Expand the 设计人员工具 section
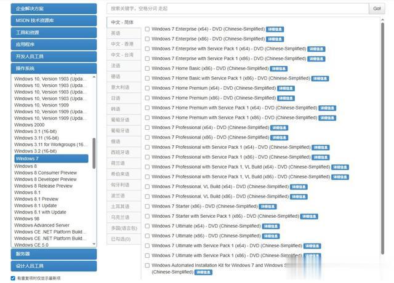Image resolution: width=394 pixels, height=283 pixels. 54,266
